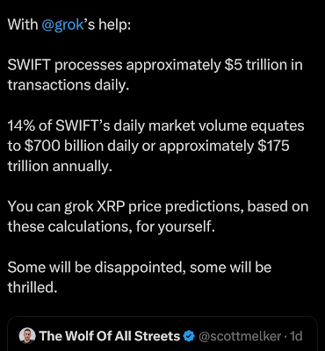Image resolution: width=325 pixels, height=351 pixels.
Task: Click the 'trillion annually.' text
Action: [60, 166]
